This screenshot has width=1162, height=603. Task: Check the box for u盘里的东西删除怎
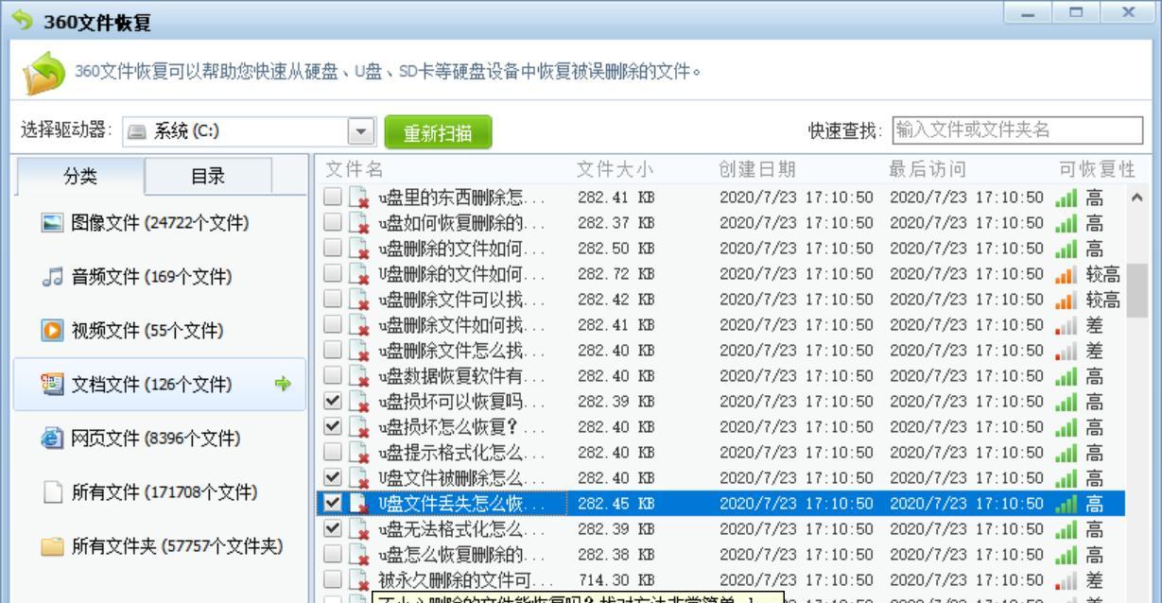(331, 198)
